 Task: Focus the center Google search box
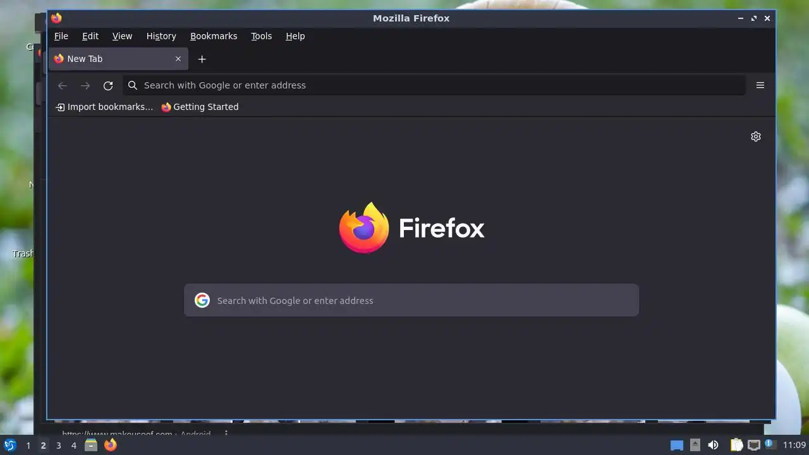[411, 300]
